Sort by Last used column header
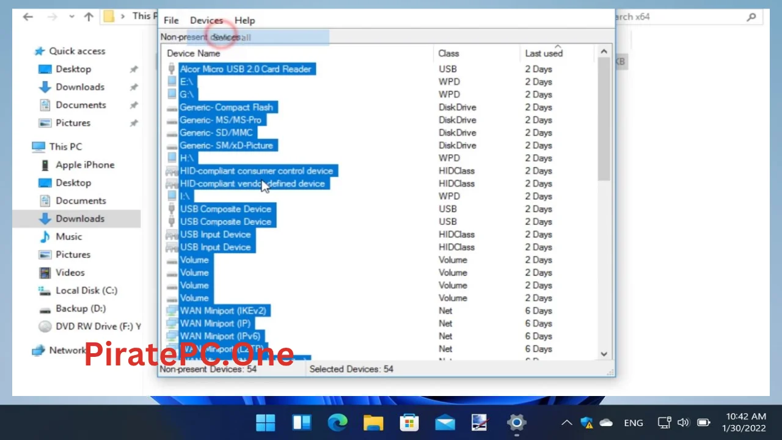Screen dimensions: 782x440 pos(544,53)
